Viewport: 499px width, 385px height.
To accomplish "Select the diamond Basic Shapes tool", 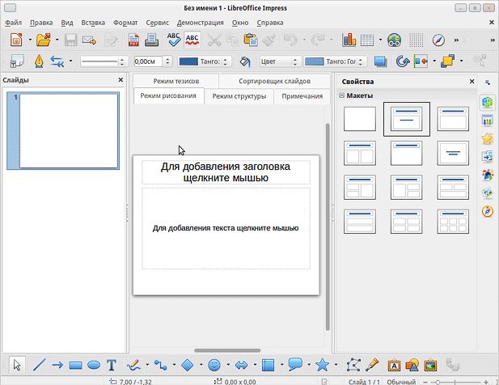I will coord(188,365).
